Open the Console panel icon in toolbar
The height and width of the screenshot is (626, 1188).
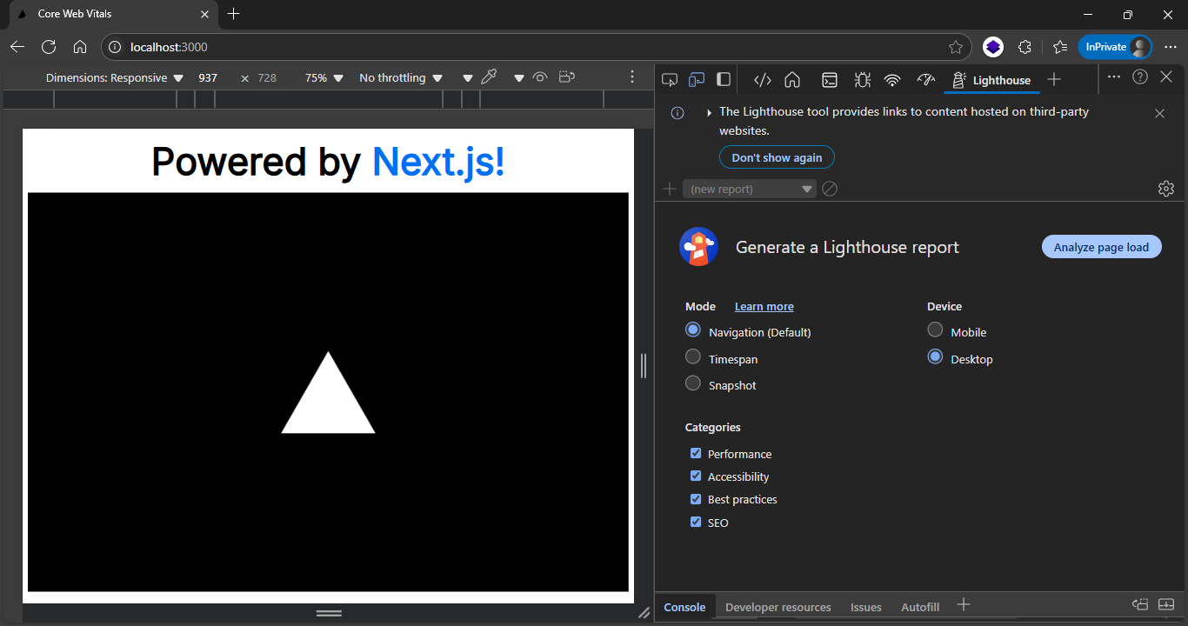[830, 80]
